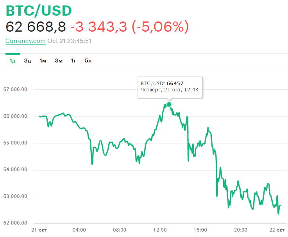Click the 22 окт date label
The image size is (288, 237).
tap(278, 230)
